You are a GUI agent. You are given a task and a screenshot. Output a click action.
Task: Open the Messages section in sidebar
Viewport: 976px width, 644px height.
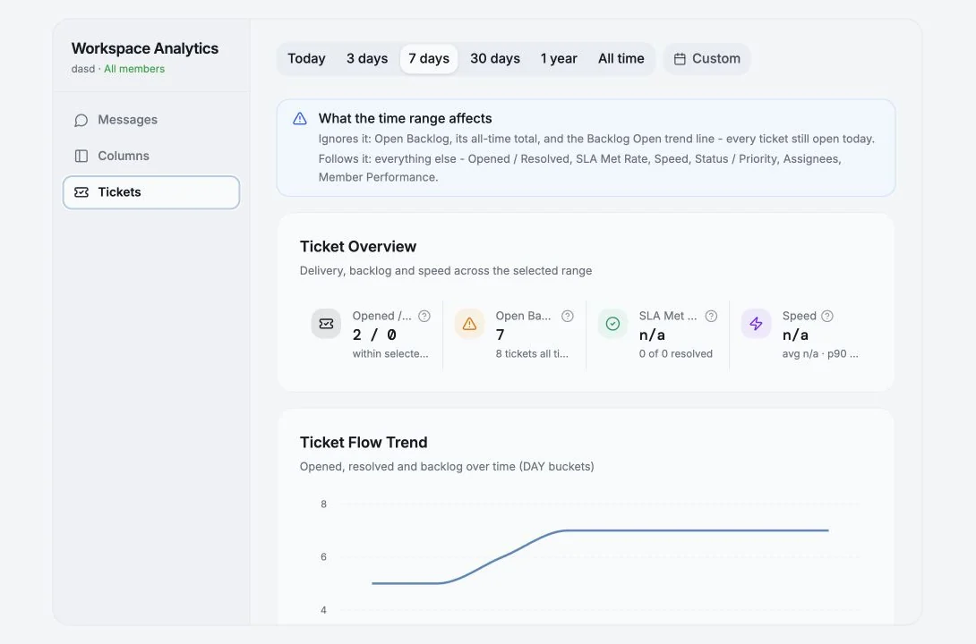[150, 120]
